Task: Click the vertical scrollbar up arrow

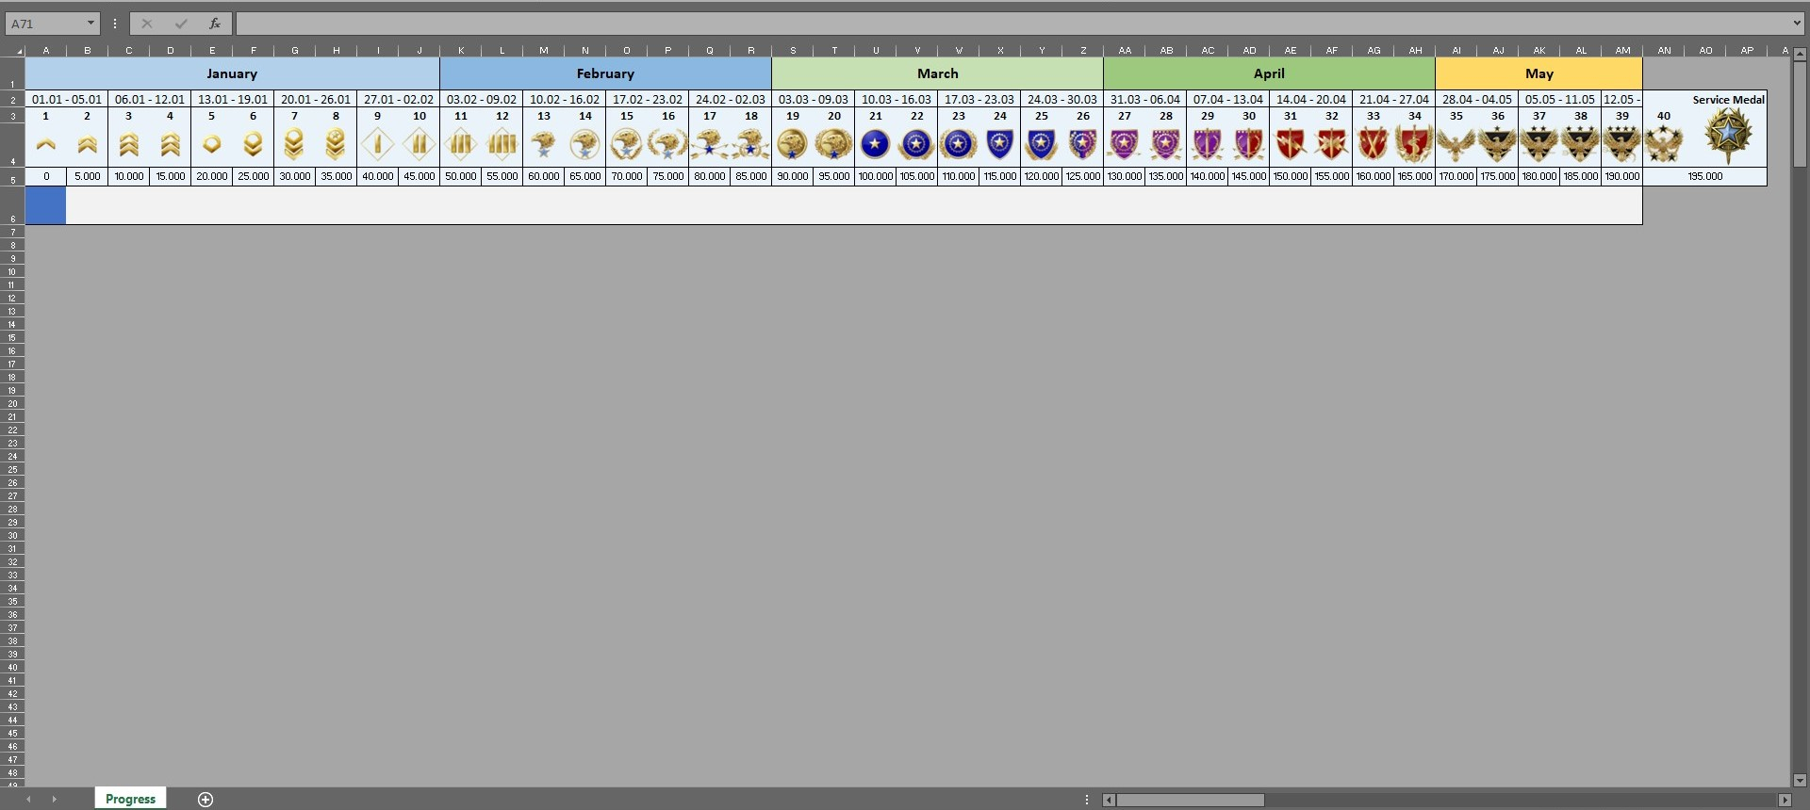Action: click(x=1800, y=54)
